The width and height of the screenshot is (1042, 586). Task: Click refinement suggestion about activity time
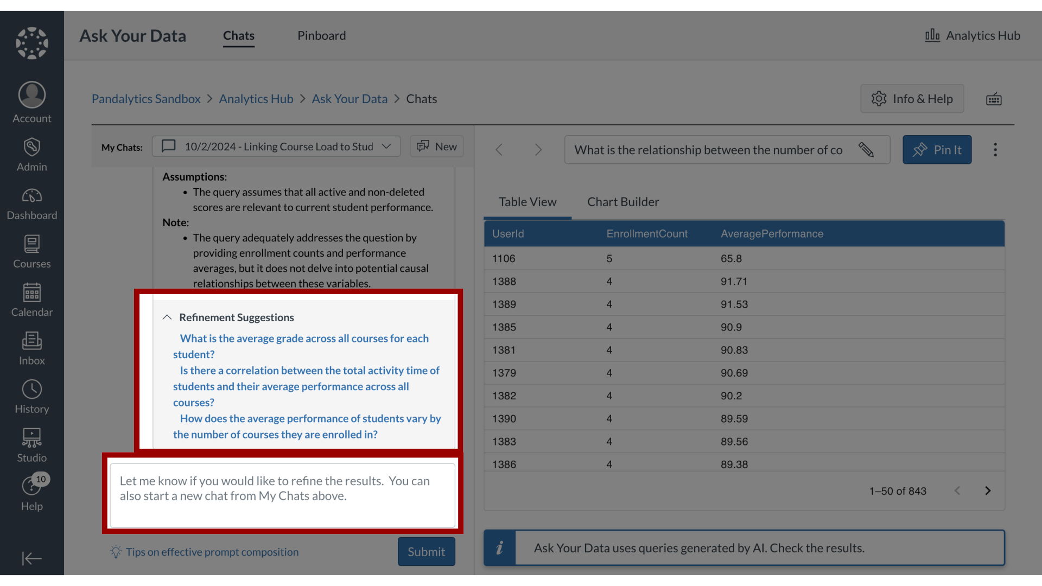coord(306,386)
